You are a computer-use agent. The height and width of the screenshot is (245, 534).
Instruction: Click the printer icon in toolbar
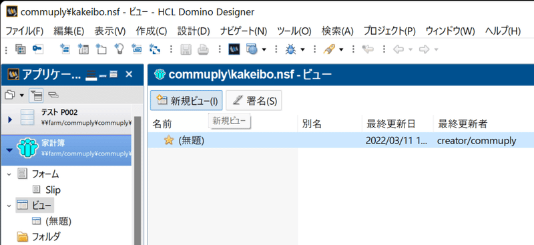pos(204,50)
